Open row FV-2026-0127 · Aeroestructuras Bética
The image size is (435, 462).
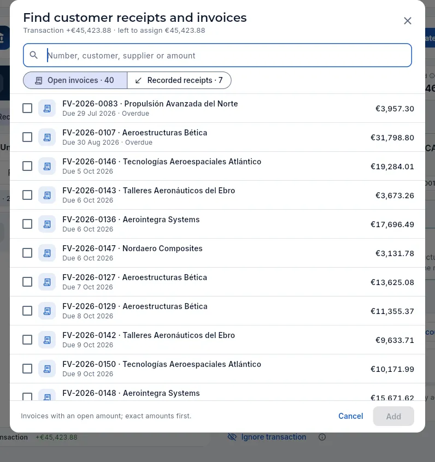217,282
